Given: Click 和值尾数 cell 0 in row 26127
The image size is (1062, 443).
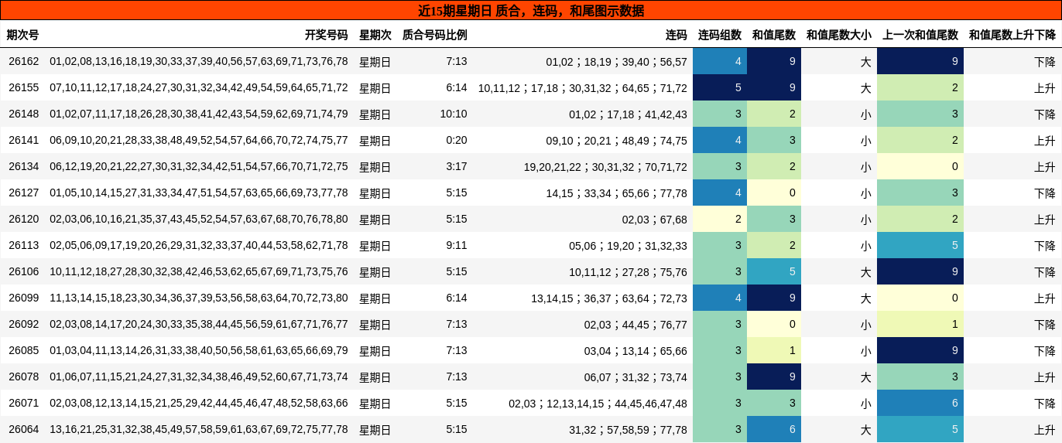Looking at the screenshot, I should tap(774, 193).
